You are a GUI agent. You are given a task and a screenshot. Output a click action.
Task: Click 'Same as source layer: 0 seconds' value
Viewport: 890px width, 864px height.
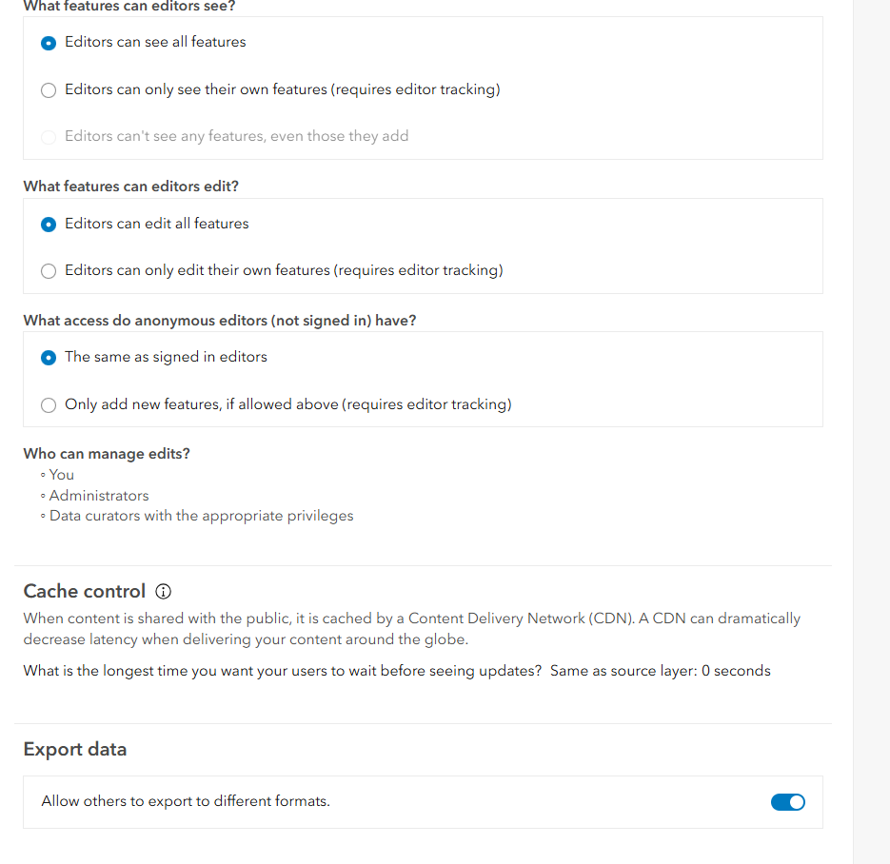point(660,671)
